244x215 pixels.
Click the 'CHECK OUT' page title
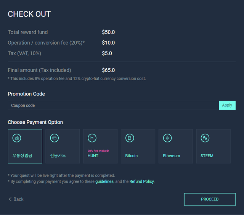point(29,14)
